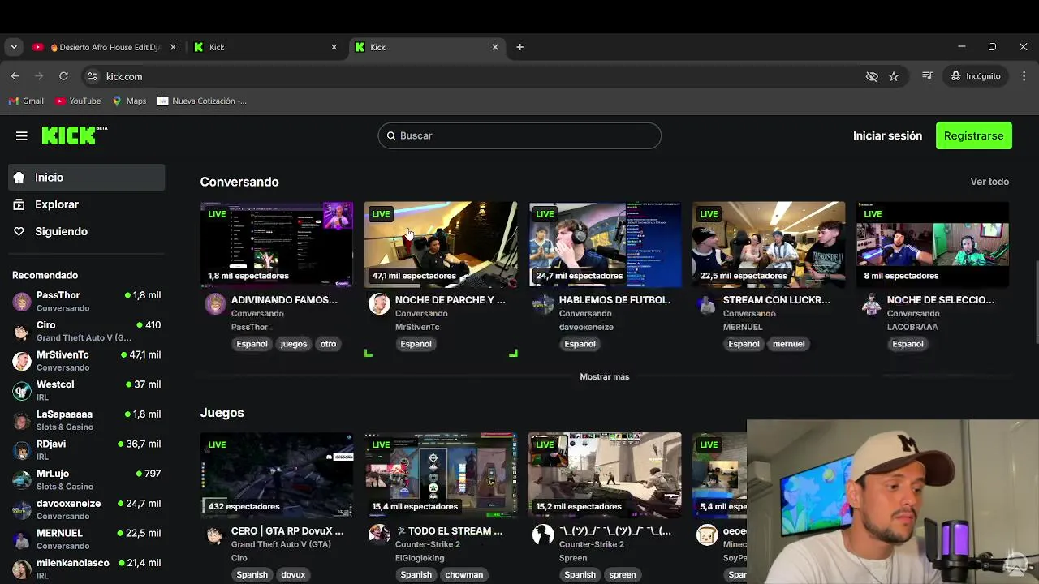This screenshot has height=584, width=1039.
Task: Click Iniciar sesión
Action: click(887, 135)
